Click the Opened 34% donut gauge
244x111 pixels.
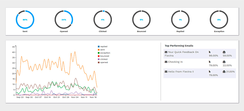coord(64,20)
